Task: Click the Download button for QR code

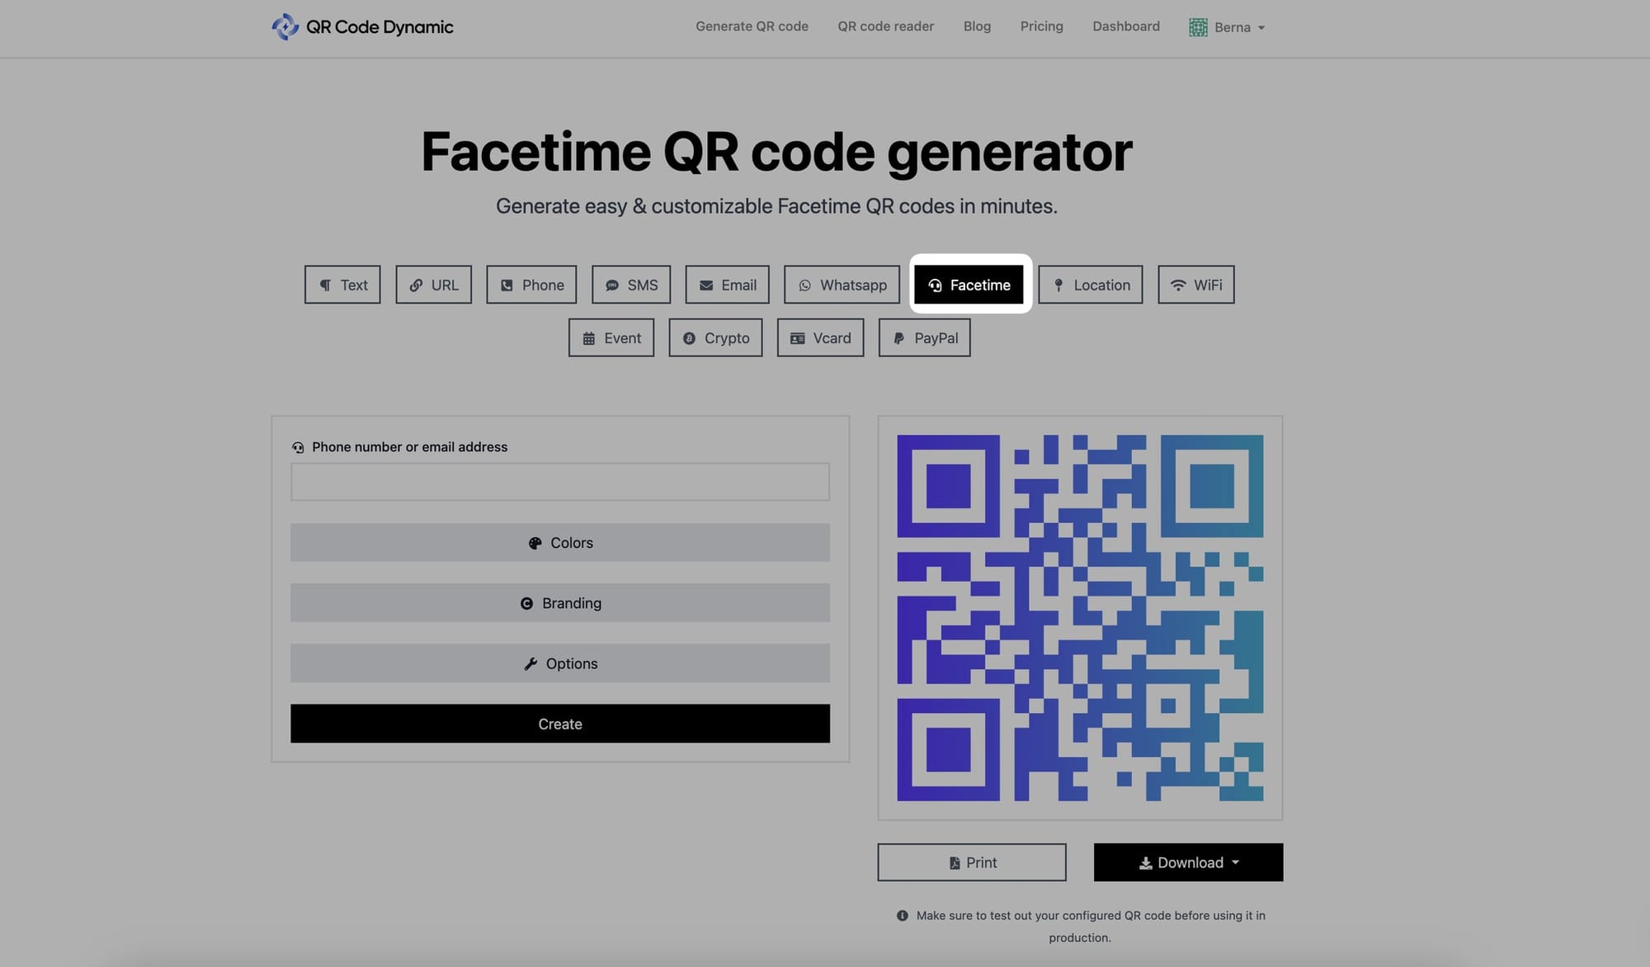Action: pos(1189,862)
